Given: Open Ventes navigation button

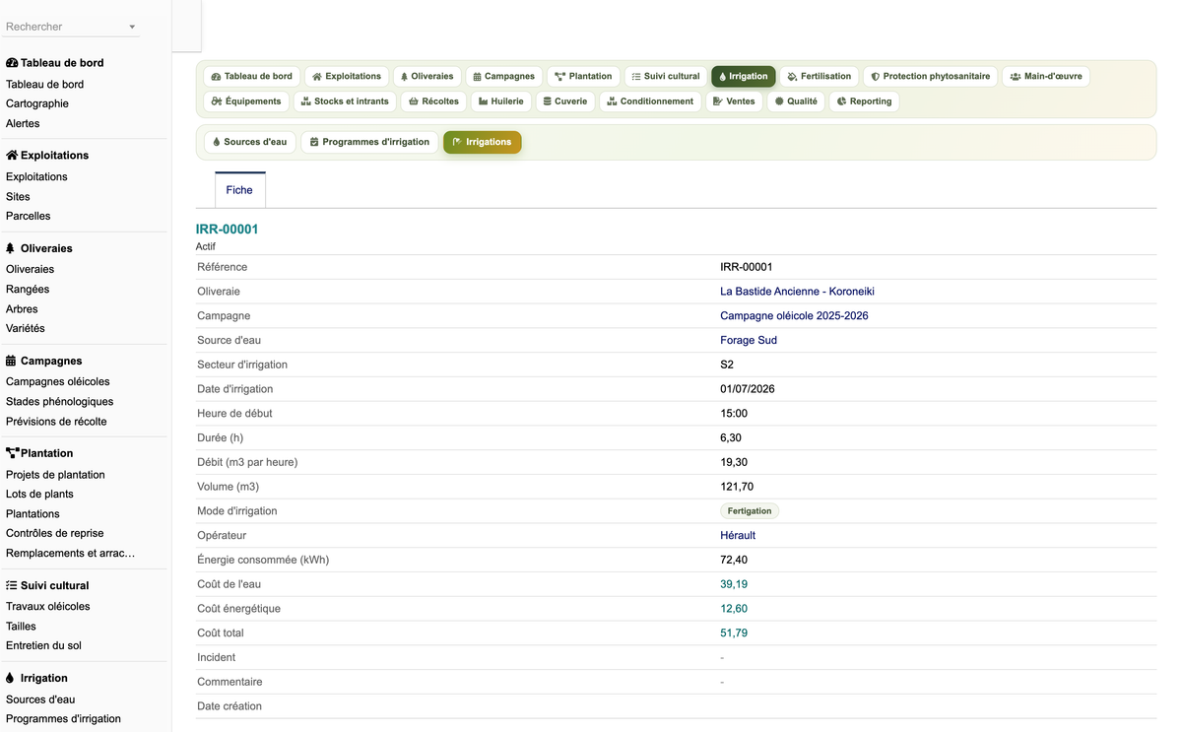Looking at the screenshot, I should pos(734,101).
